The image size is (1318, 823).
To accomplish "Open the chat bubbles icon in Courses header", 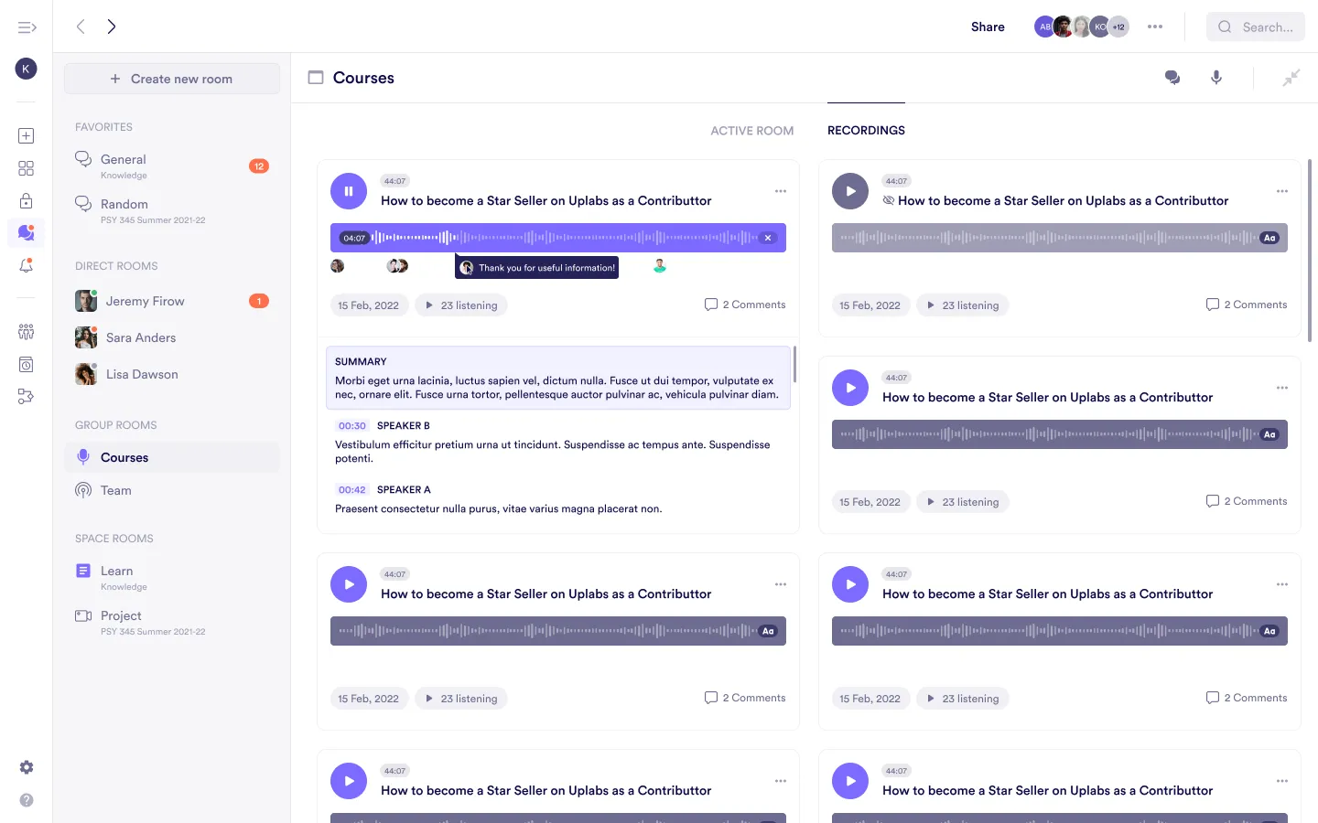I will [x=1172, y=78].
